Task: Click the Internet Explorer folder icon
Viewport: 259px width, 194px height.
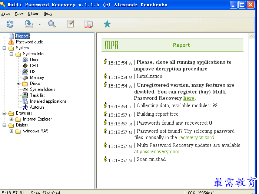Action: click(18, 119)
